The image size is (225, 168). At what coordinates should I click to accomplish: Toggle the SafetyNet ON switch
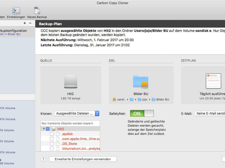pyautogui.click(x=142, y=113)
